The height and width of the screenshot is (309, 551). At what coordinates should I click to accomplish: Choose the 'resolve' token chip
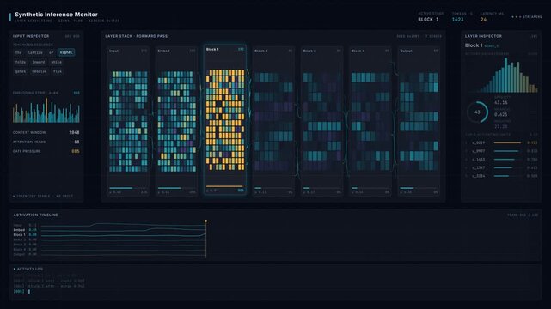40,71
